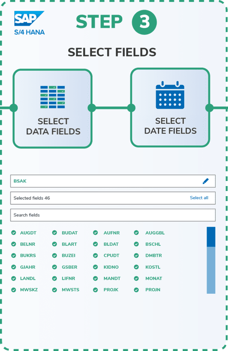Click the pencil edit icon for BSAK
This screenshot has height=351, width=228.
206,181
